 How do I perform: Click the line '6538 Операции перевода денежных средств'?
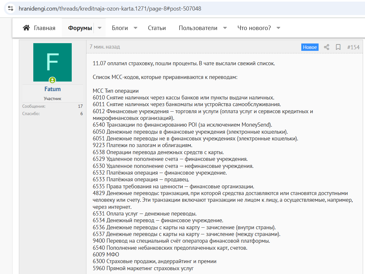[x=158, y=153]
